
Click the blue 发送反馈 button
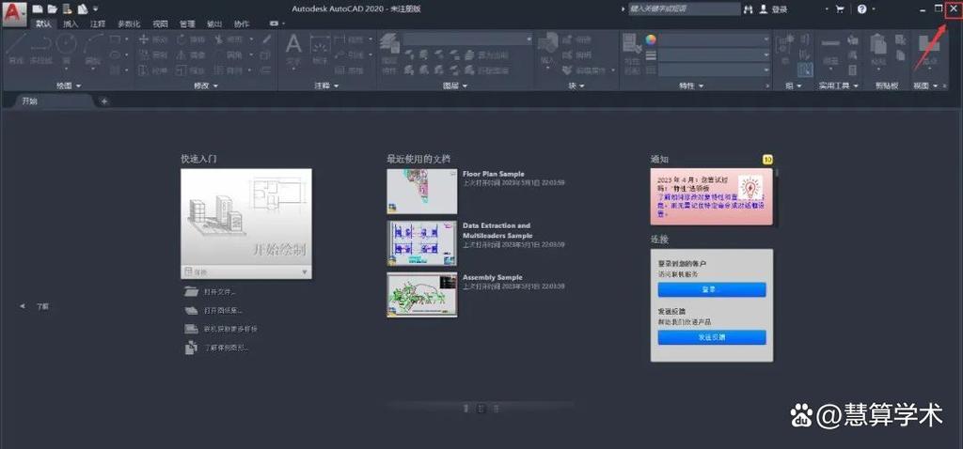coord(712,336)
